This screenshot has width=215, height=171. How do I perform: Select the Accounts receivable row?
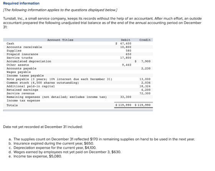[x=78, y=47]
